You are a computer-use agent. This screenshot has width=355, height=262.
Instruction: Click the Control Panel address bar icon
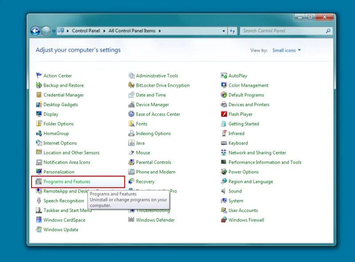click(61, 31)
